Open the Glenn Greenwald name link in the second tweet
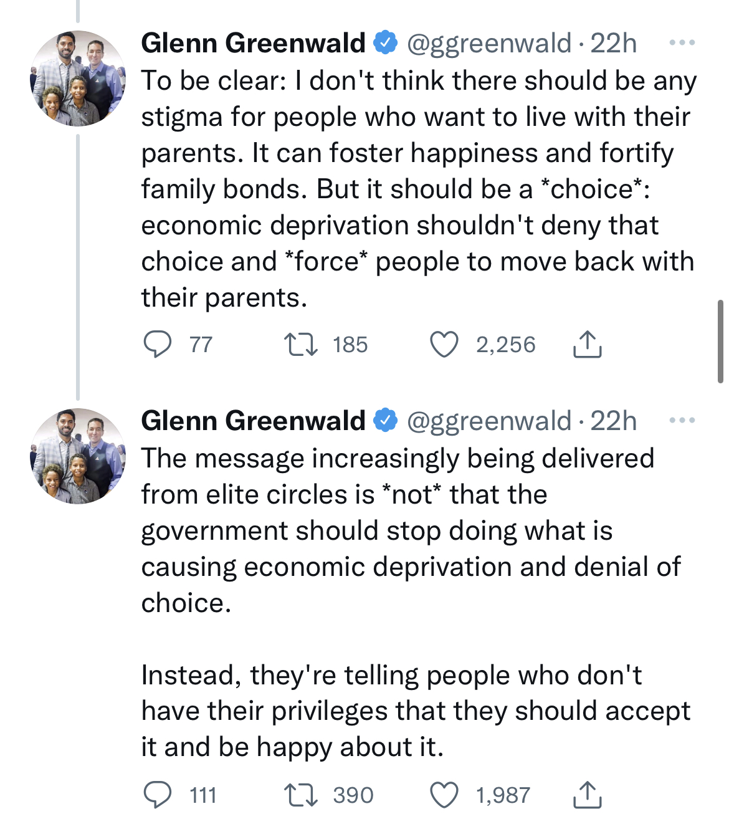 [x=253, y=421]
